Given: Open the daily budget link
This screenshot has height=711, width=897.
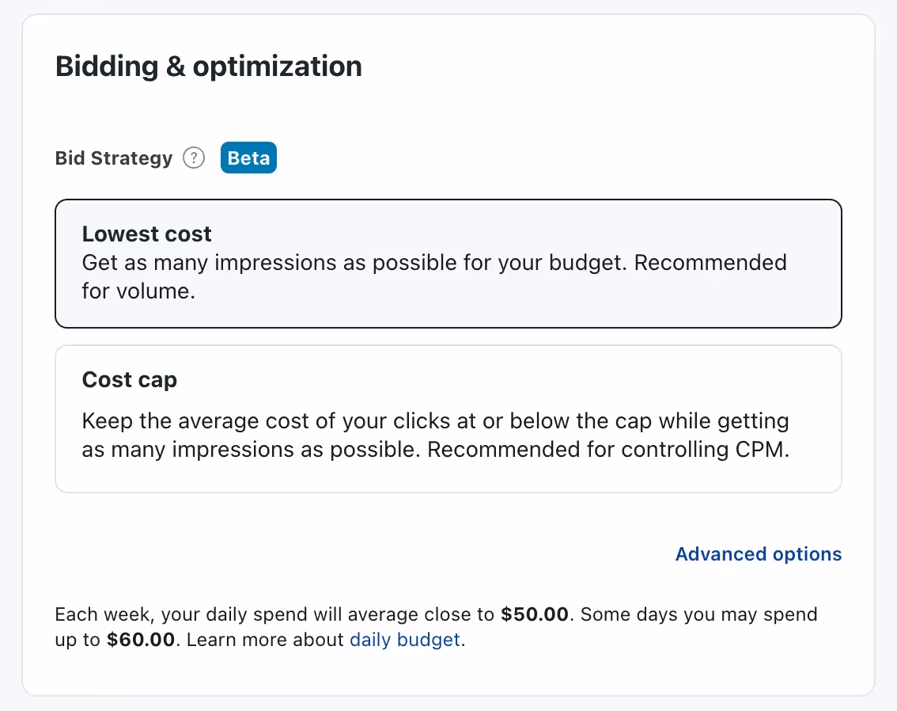Looking at the screenshot, I should pyautogui.click(x=404, y=640).
